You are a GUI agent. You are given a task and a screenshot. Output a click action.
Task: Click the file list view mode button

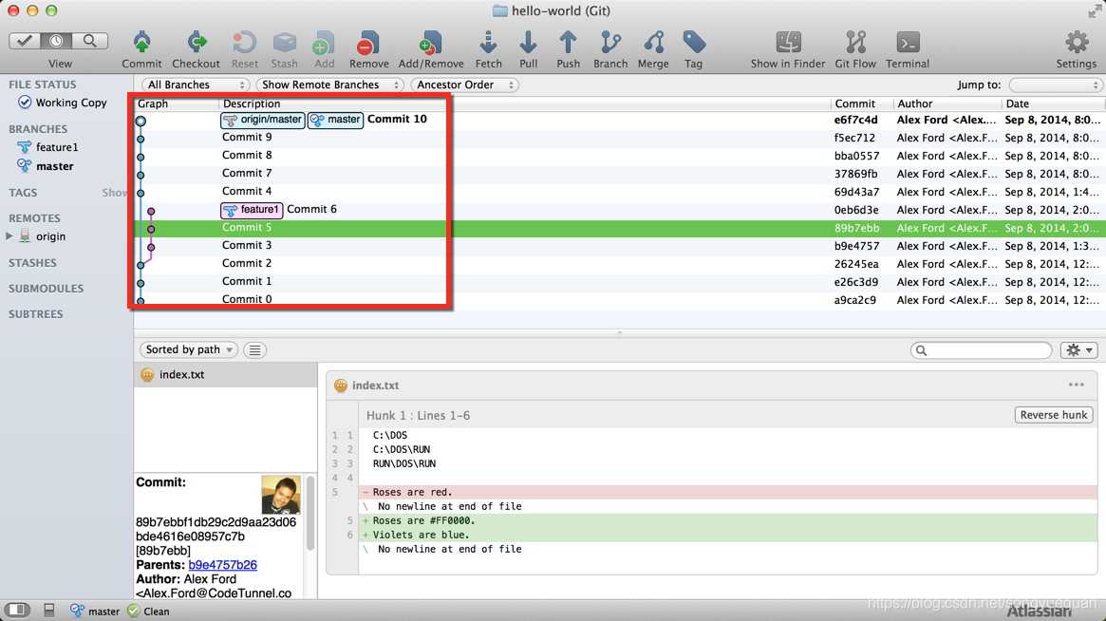(x=254, y=350)
